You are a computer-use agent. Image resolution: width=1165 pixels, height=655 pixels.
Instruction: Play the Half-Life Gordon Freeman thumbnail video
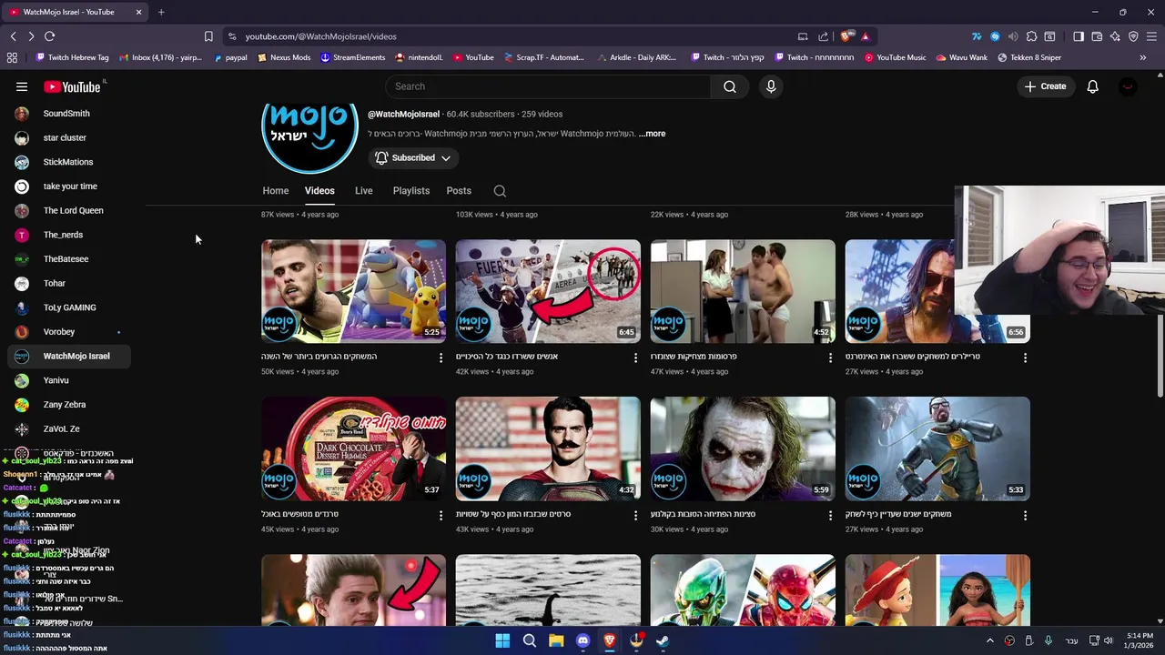click(937, 448)
